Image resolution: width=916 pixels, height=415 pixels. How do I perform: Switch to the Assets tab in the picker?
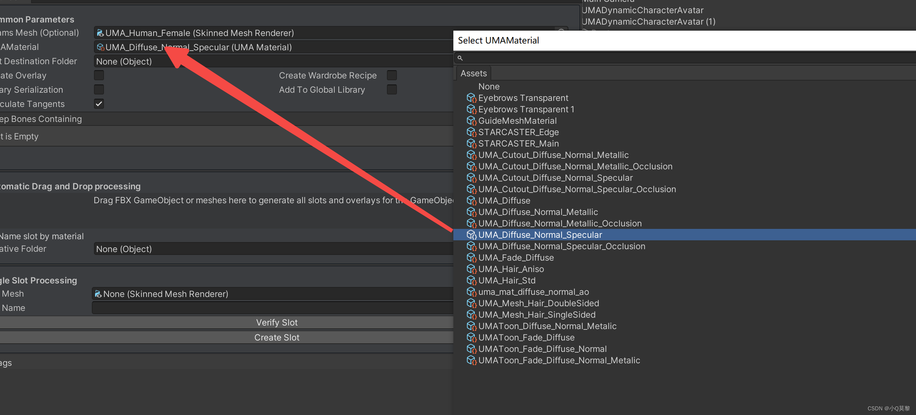click(473, 73)
